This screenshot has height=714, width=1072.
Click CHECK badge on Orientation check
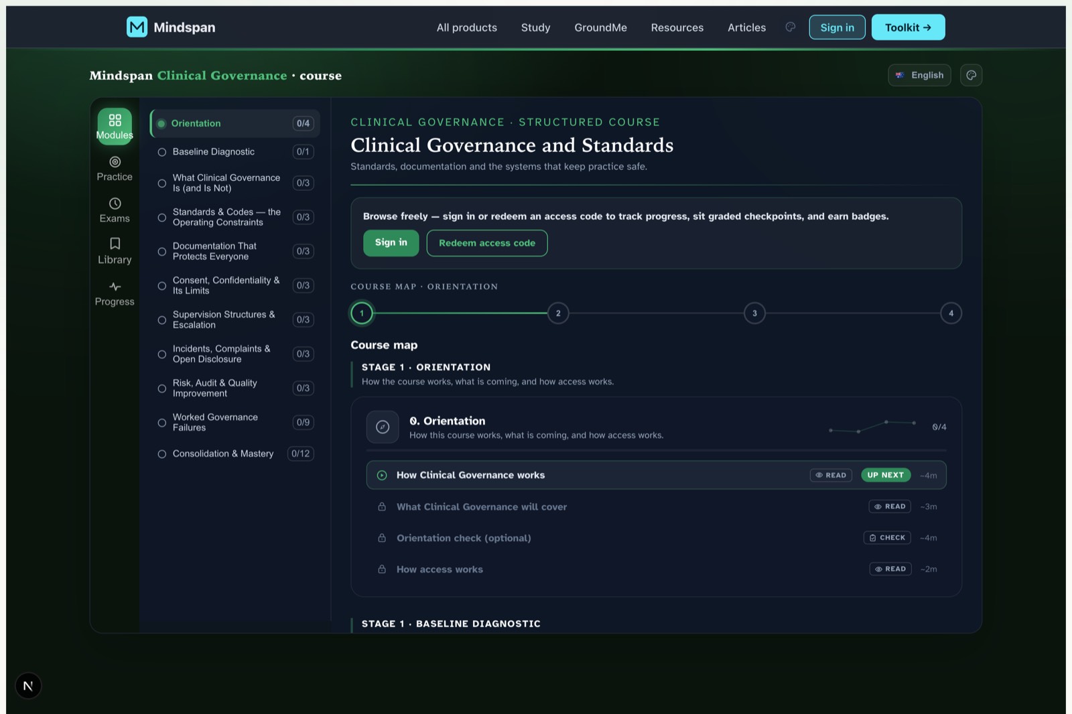pos(887,538)
